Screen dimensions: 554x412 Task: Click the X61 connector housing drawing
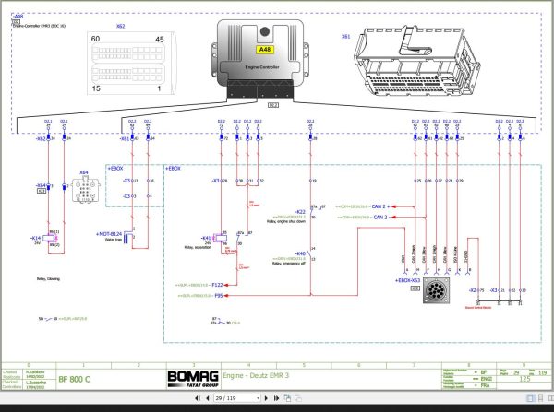pyautogui.click(x=417, y=61)
